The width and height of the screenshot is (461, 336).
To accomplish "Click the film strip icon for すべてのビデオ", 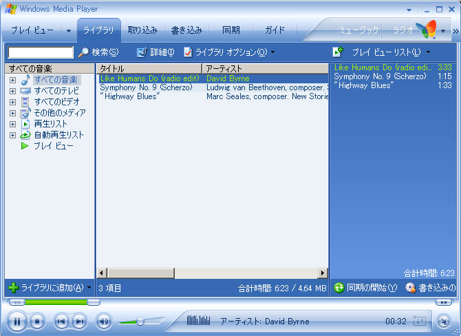I will (25, 102).
